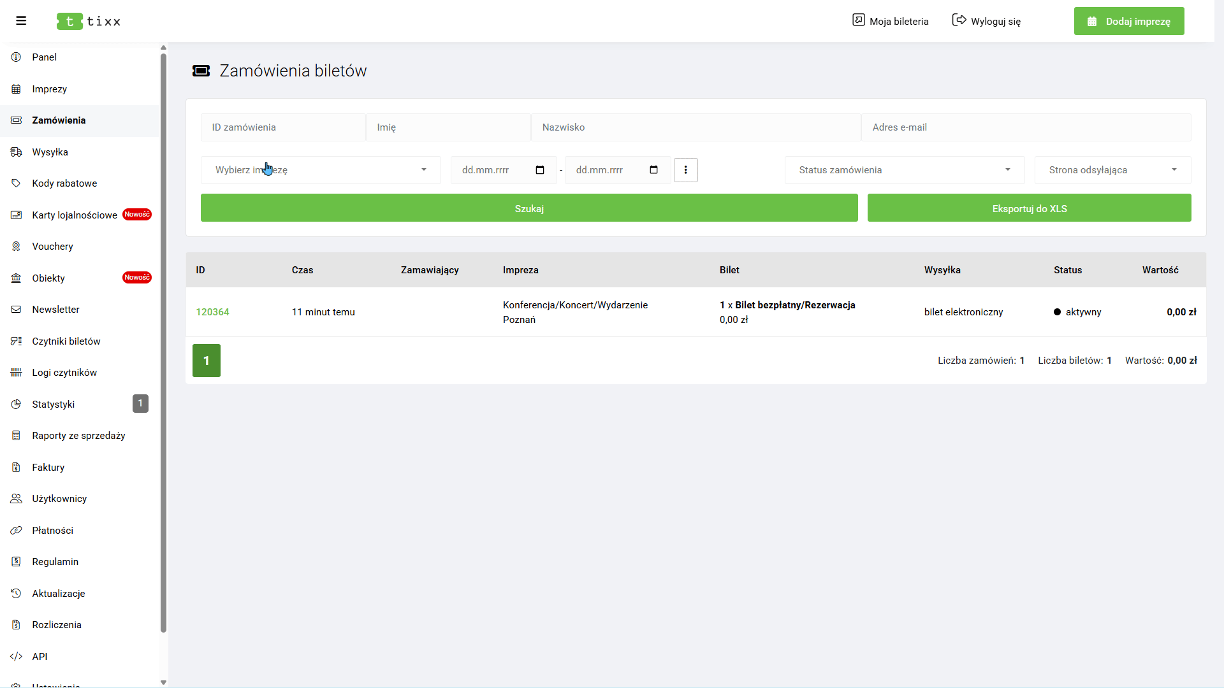The width and height of the screenshot is (1224, 688).
Task: Open calendar picker in first date field
Action: click(540, 170)
